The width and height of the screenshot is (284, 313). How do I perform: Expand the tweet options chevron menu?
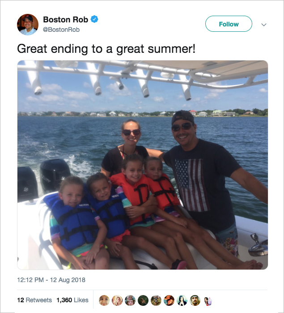[x=264, y=25]
